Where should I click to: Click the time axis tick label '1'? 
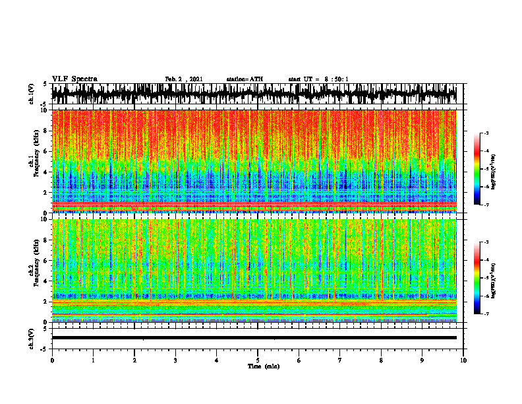point(93,360)
